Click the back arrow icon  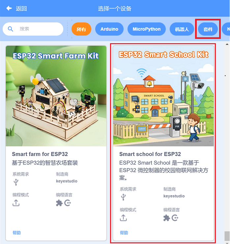[9, 8]
